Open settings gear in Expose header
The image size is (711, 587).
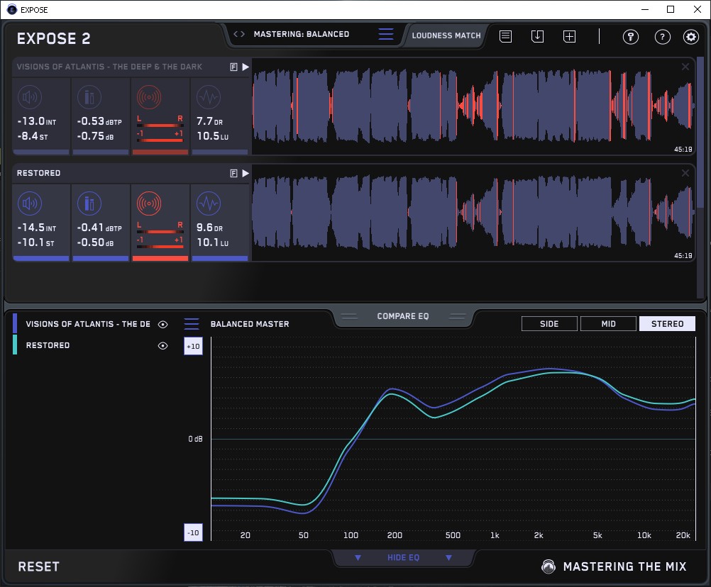coord(691,37)
